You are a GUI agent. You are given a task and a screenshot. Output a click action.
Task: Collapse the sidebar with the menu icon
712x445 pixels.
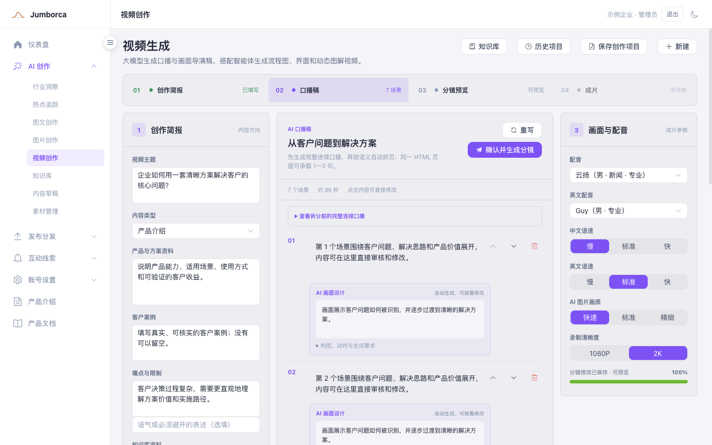click(x=110, y=43)
